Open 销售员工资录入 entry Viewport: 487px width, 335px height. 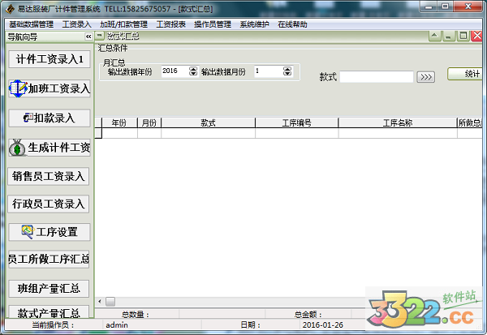(49, 176)
